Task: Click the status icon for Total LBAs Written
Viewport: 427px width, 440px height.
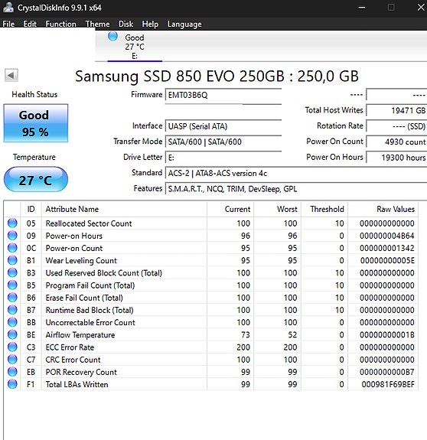Action: (x=12, y=384)
